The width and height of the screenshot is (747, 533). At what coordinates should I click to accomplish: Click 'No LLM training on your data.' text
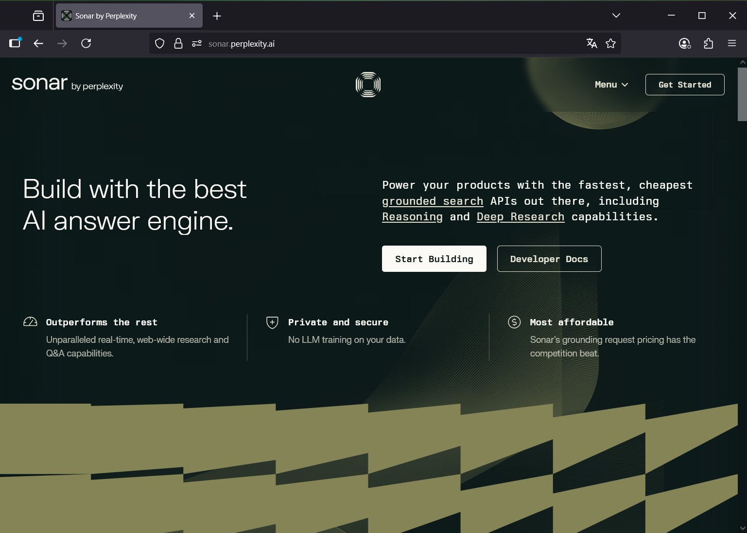[x=347, y=339]
